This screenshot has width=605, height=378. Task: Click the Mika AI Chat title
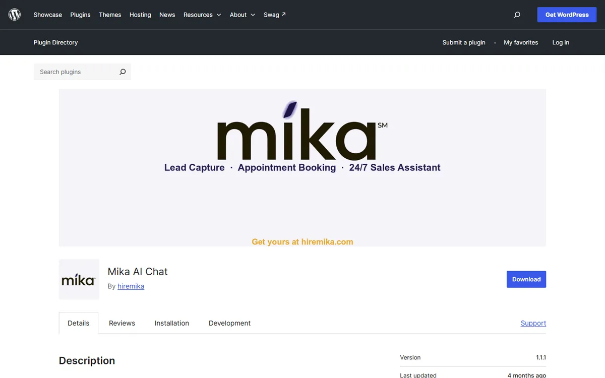point(138,272)
